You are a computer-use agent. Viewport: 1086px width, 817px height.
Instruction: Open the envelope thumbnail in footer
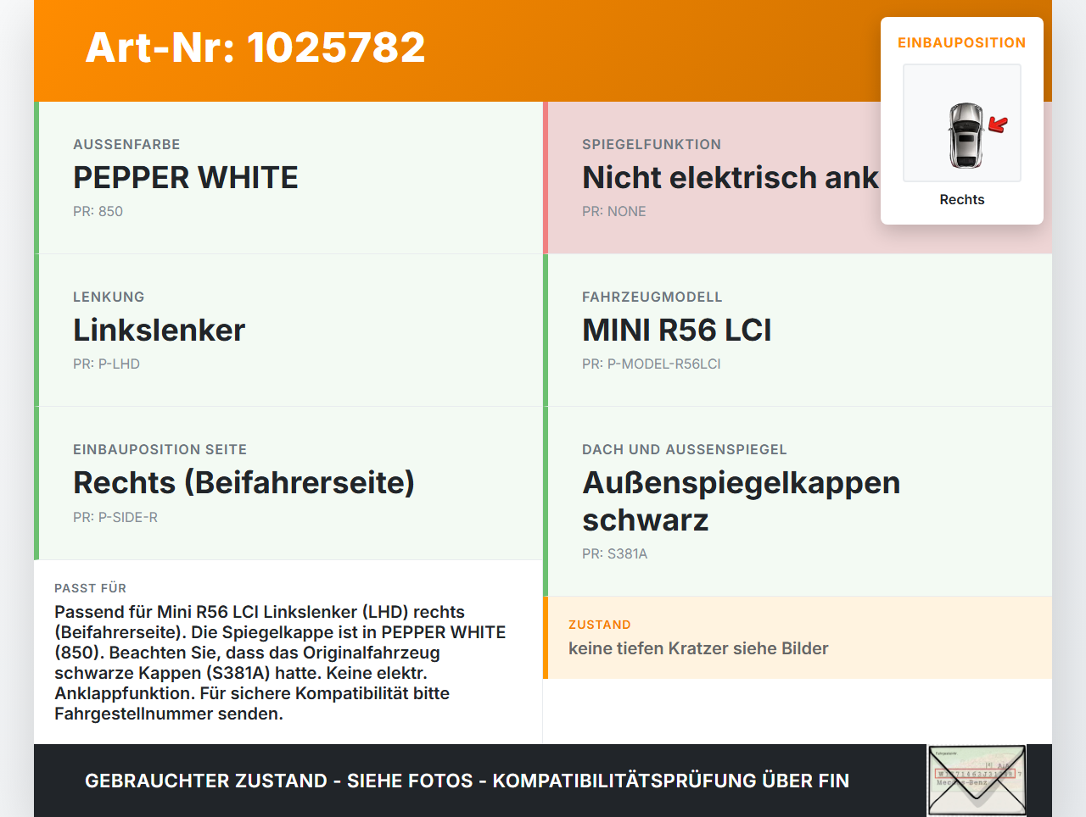pos(977,781)
